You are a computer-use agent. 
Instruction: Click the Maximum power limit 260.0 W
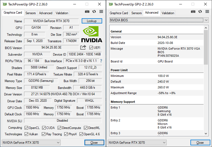coord(163,87)
